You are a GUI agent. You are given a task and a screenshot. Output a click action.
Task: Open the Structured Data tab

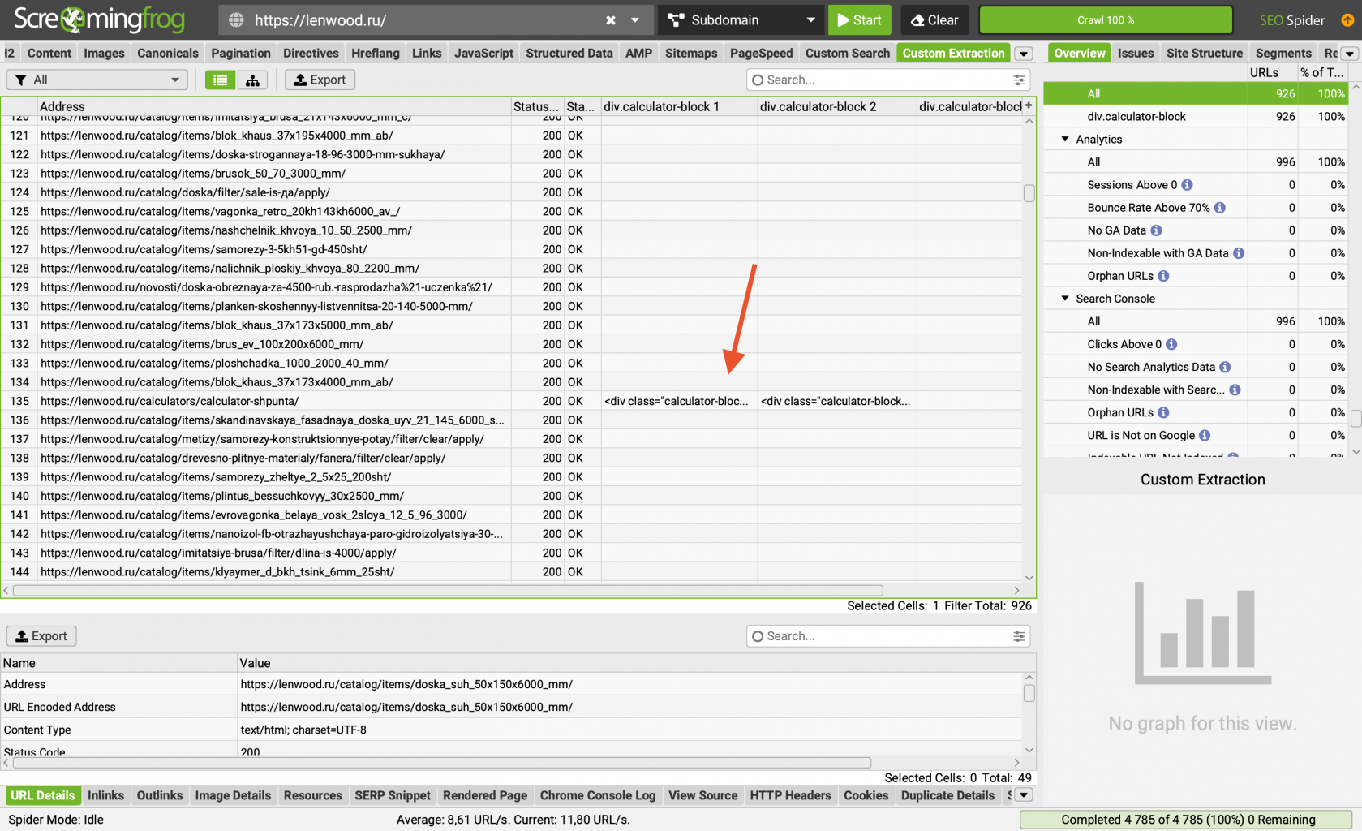[569, 53]
